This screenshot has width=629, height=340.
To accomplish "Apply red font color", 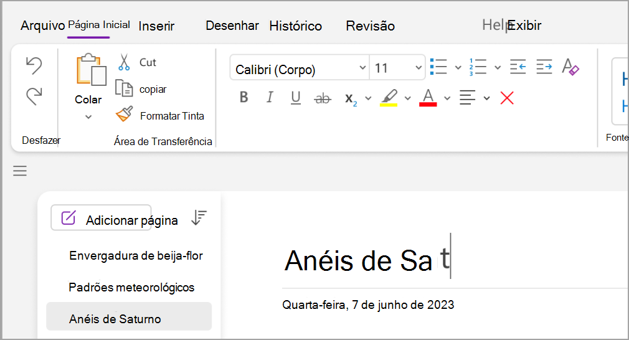I will point(428,97).
